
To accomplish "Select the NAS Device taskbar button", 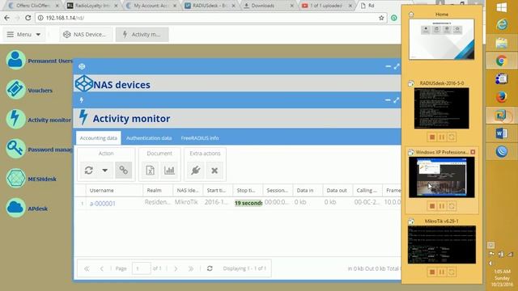I will pos(86,34).
